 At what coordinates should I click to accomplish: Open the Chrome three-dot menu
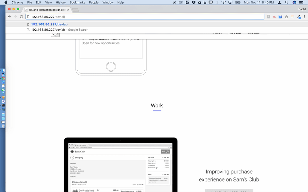coord(304,17)
